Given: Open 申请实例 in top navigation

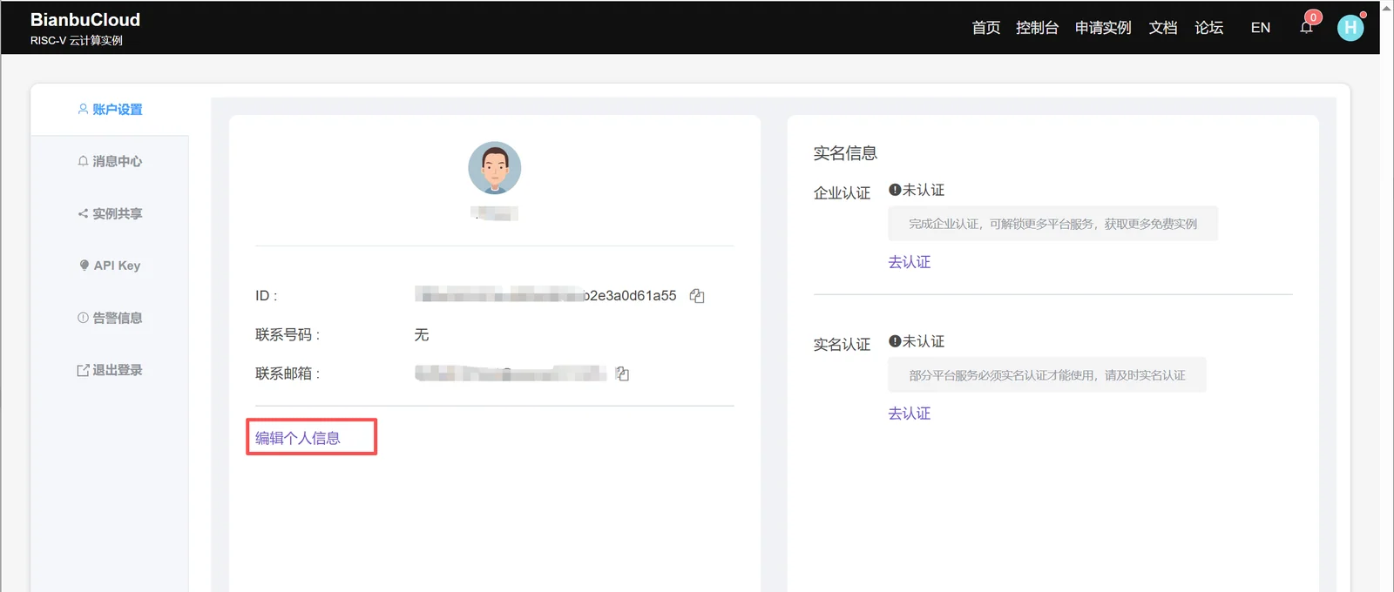Looking at the screenshot, I should [x=1103, y=28].
